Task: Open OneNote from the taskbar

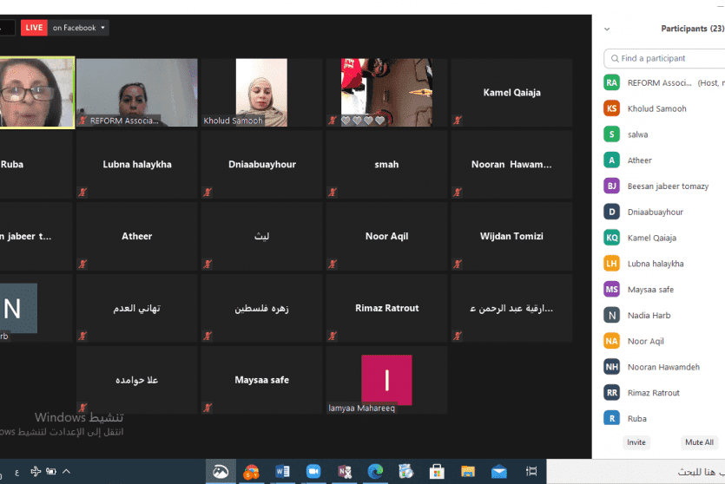Action: (x=345, y=471)
